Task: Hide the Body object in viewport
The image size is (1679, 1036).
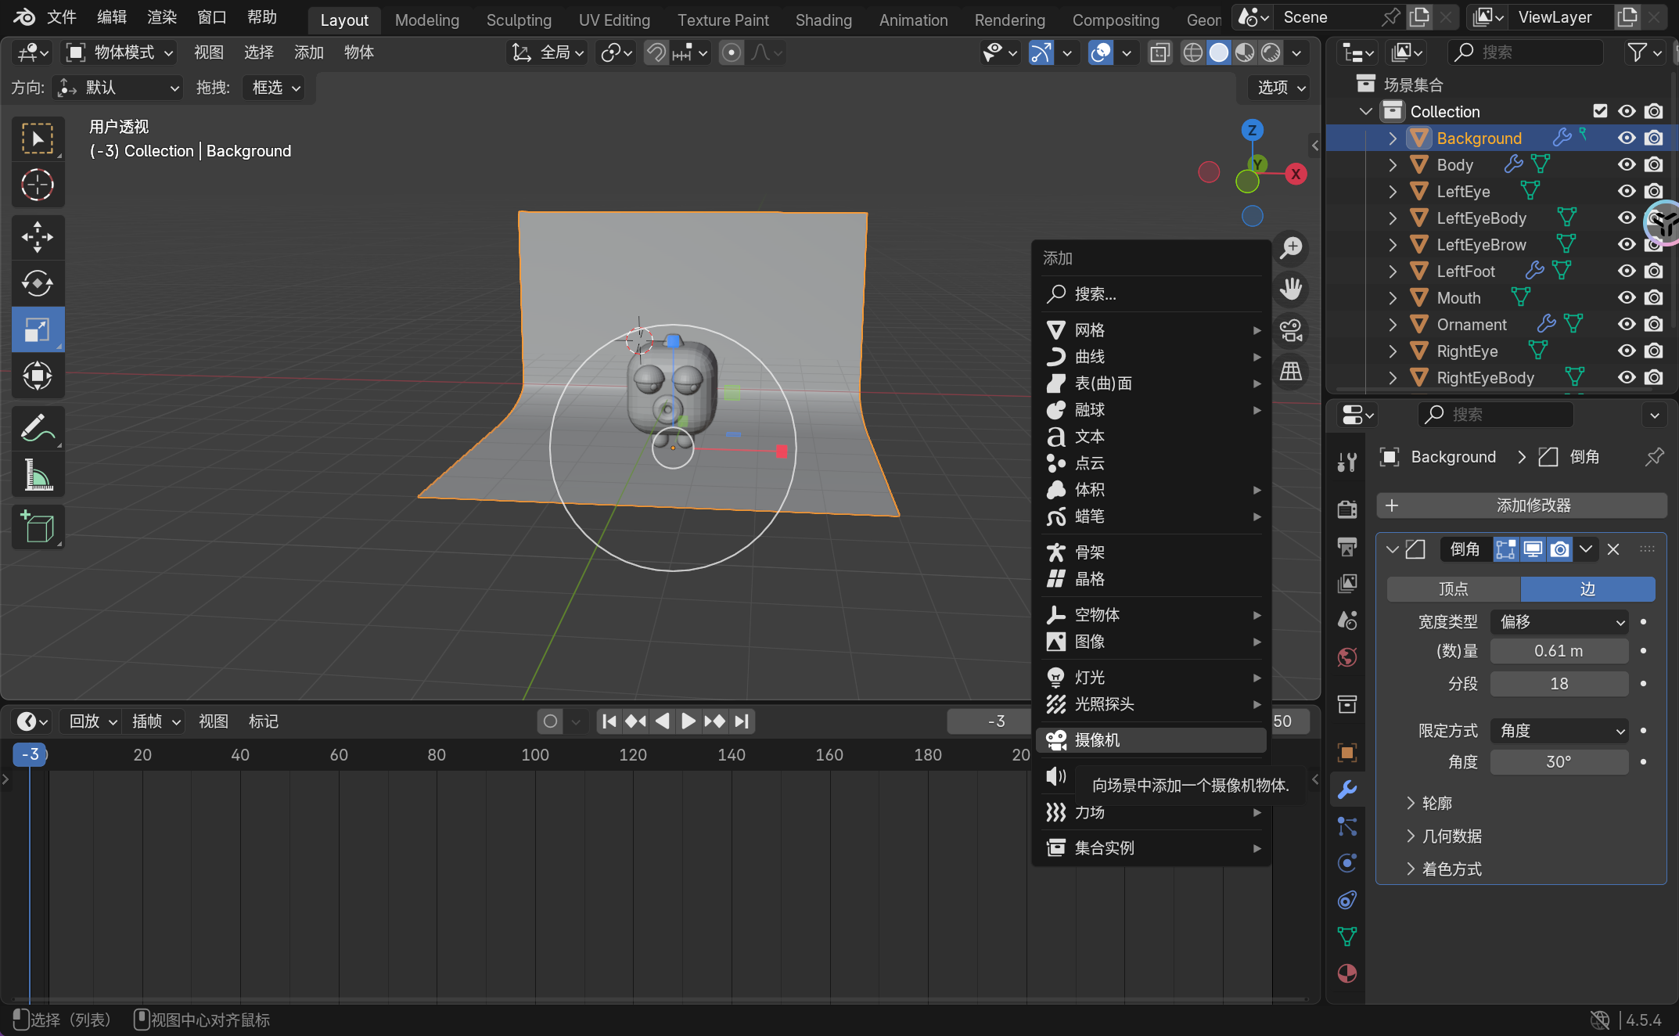Action: pyautogui.click(x=1627, y=165)
